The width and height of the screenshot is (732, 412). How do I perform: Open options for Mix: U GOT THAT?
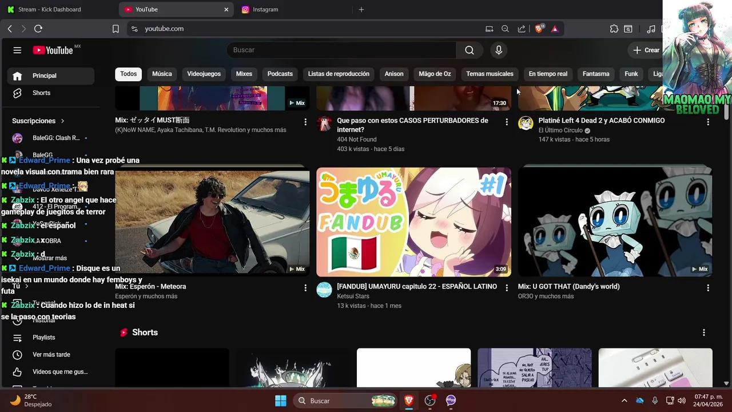[x=708, y=288]
